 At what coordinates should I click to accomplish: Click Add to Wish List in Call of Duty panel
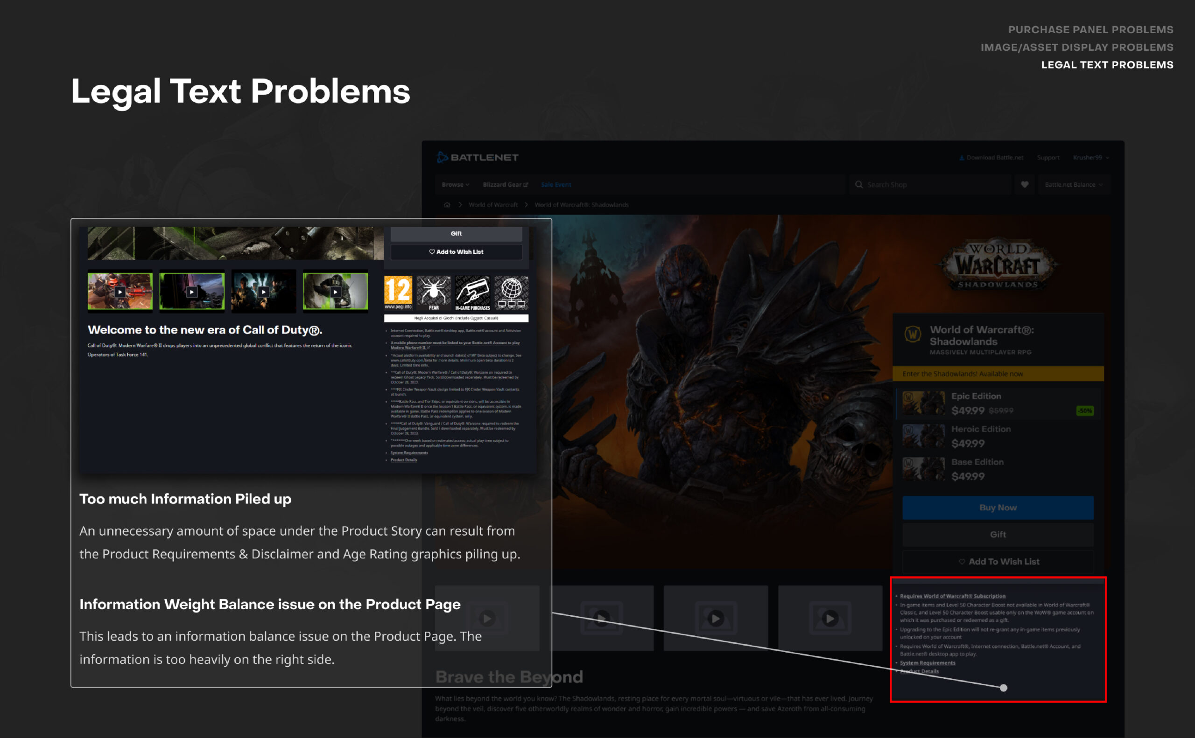pyautogui.click(x=456, y=252)
